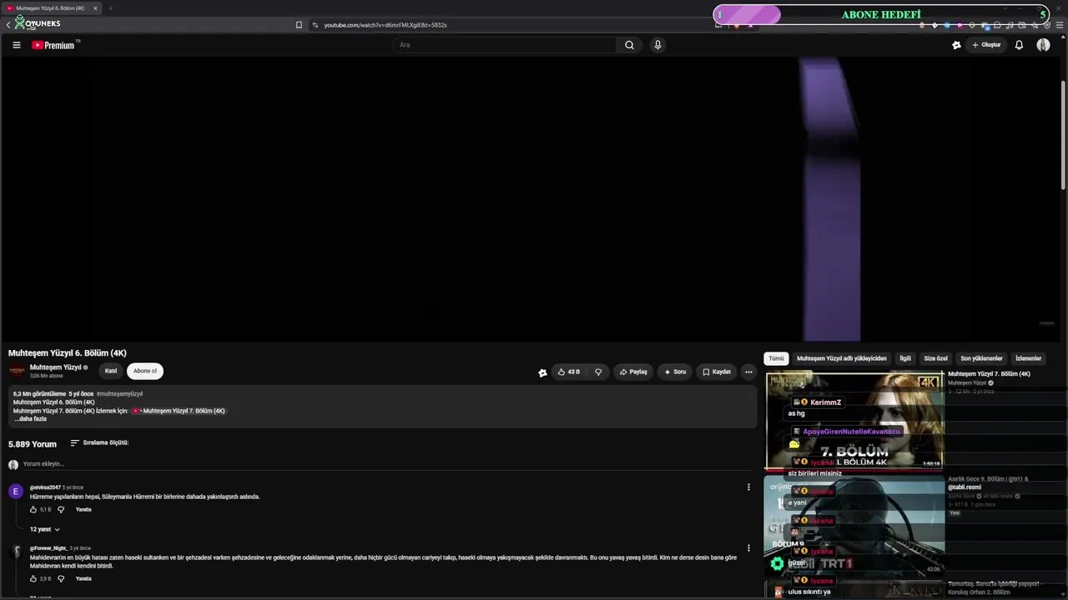Open the YouTube hamburger guide menu
This screenshot has width=1068, height=600.
point(16,45)
